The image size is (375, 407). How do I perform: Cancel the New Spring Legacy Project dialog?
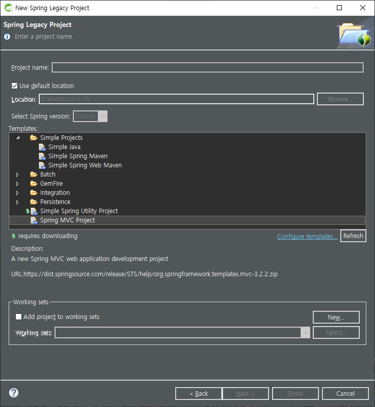(x=345, y=393)
